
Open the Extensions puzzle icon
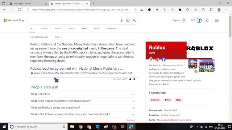click(x=187, y=10)
